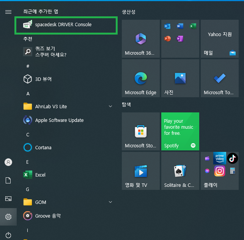Open the Microsoft Store tile
The width and height of the screenshot is (244, 240).
coord(141,131)
